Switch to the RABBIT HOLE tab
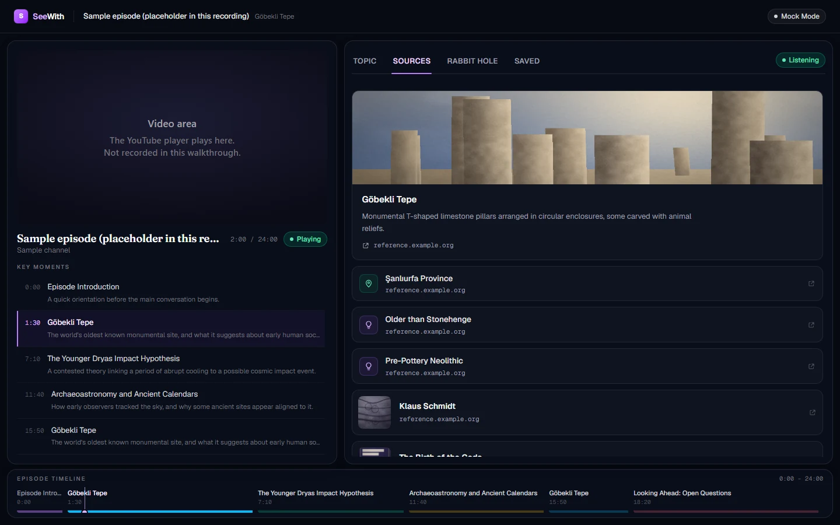 pyautogui.click(x=473, y=61)
